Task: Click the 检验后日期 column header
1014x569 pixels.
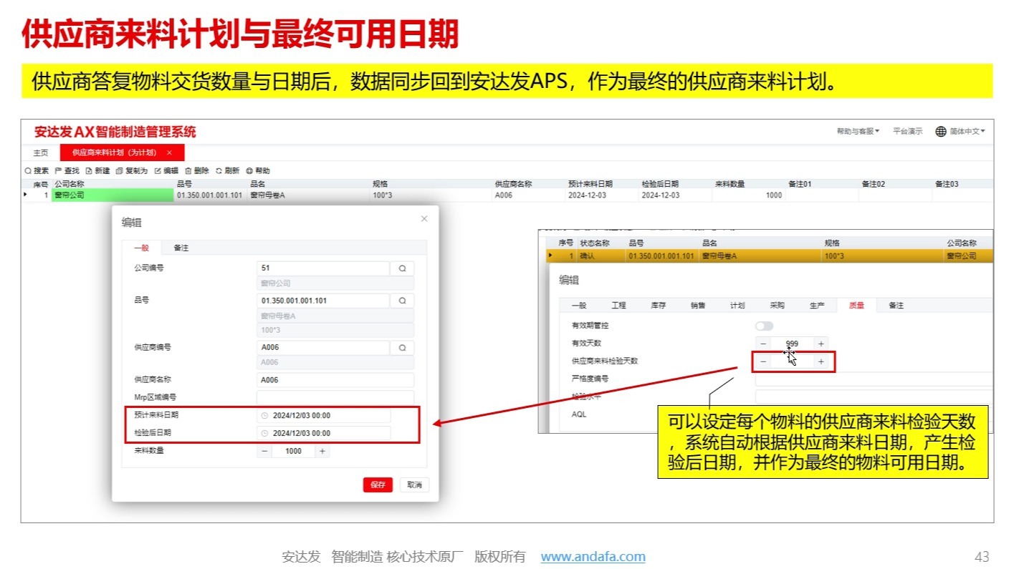Action: pyautogui.click(x=675, y=184)
